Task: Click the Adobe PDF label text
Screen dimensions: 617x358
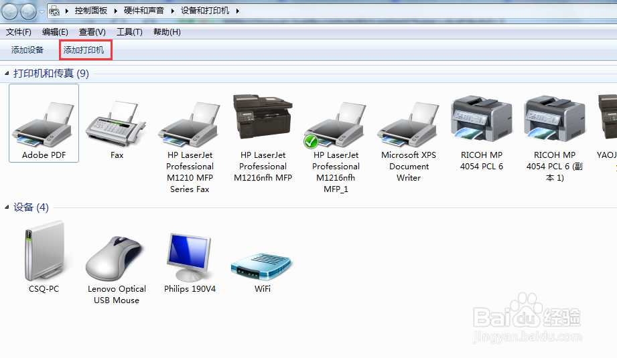Action: [44, 155]
